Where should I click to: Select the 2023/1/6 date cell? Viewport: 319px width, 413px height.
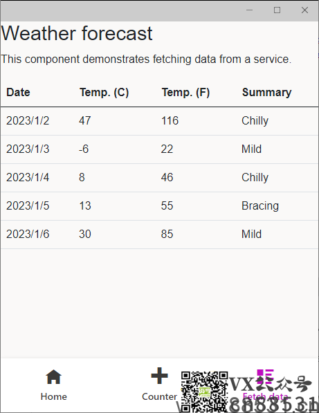[x=28, y=234]
